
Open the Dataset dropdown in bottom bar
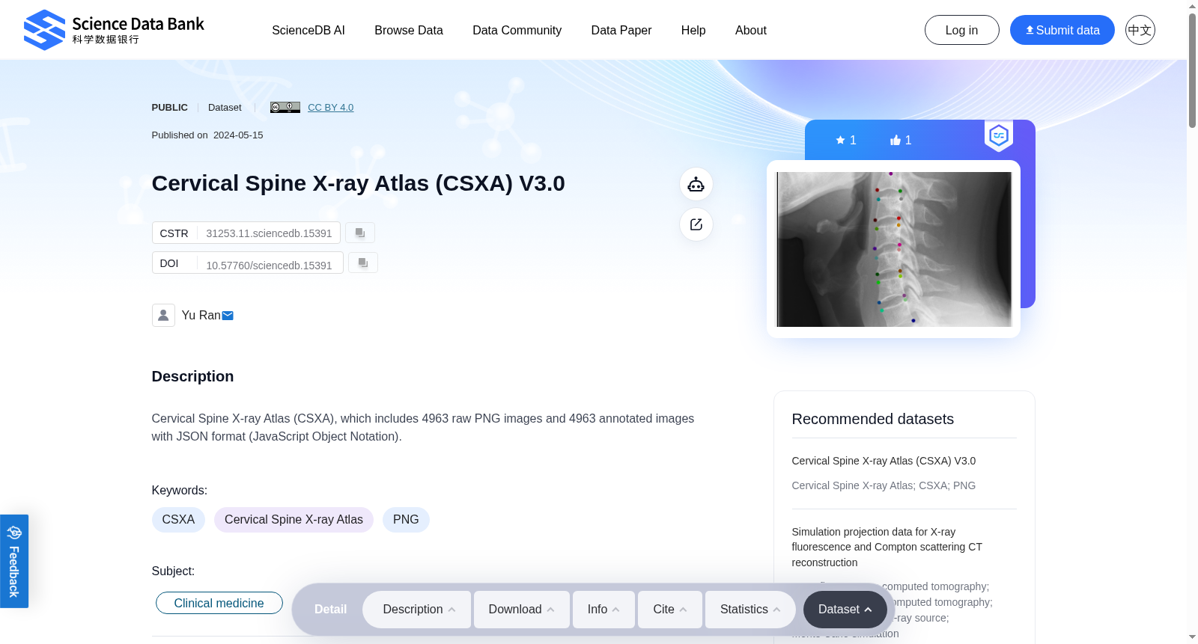pyautogui.click(x=845, y=610)
